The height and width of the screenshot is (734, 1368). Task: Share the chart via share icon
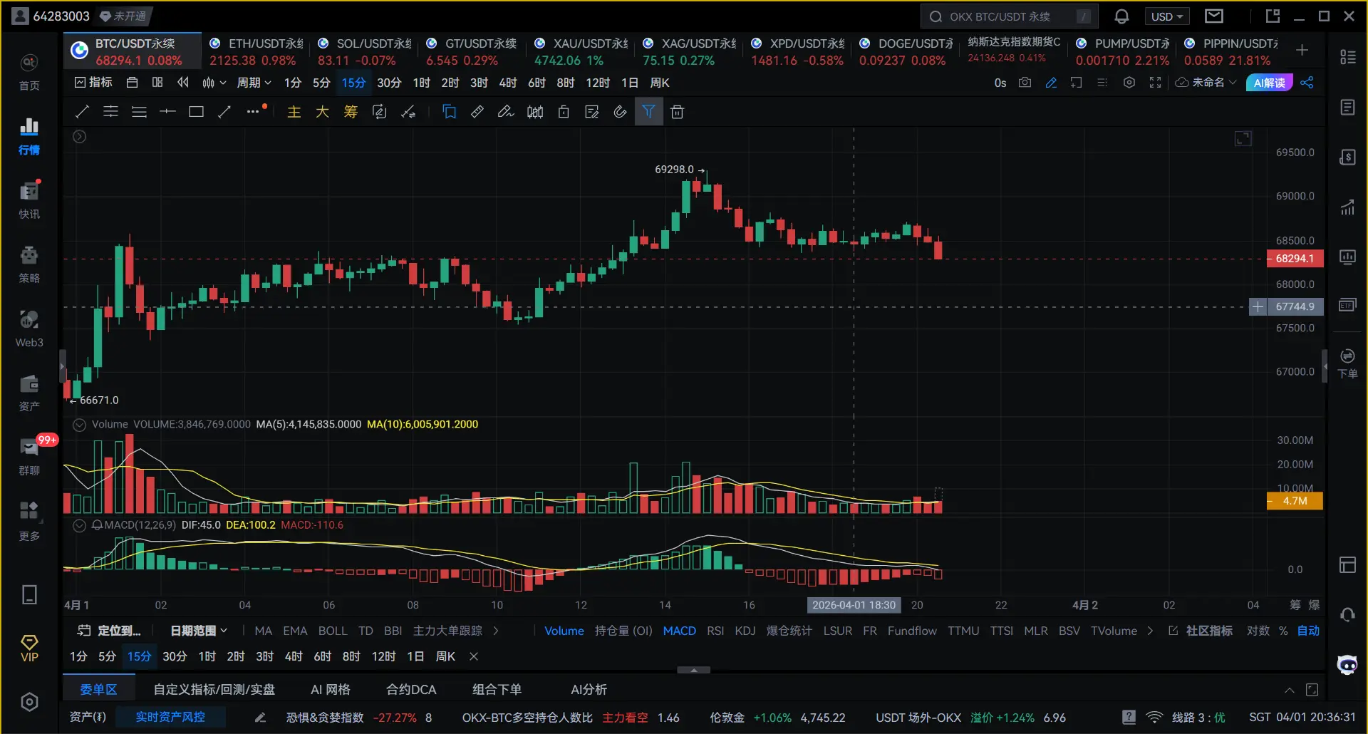tap(1307, 83)
